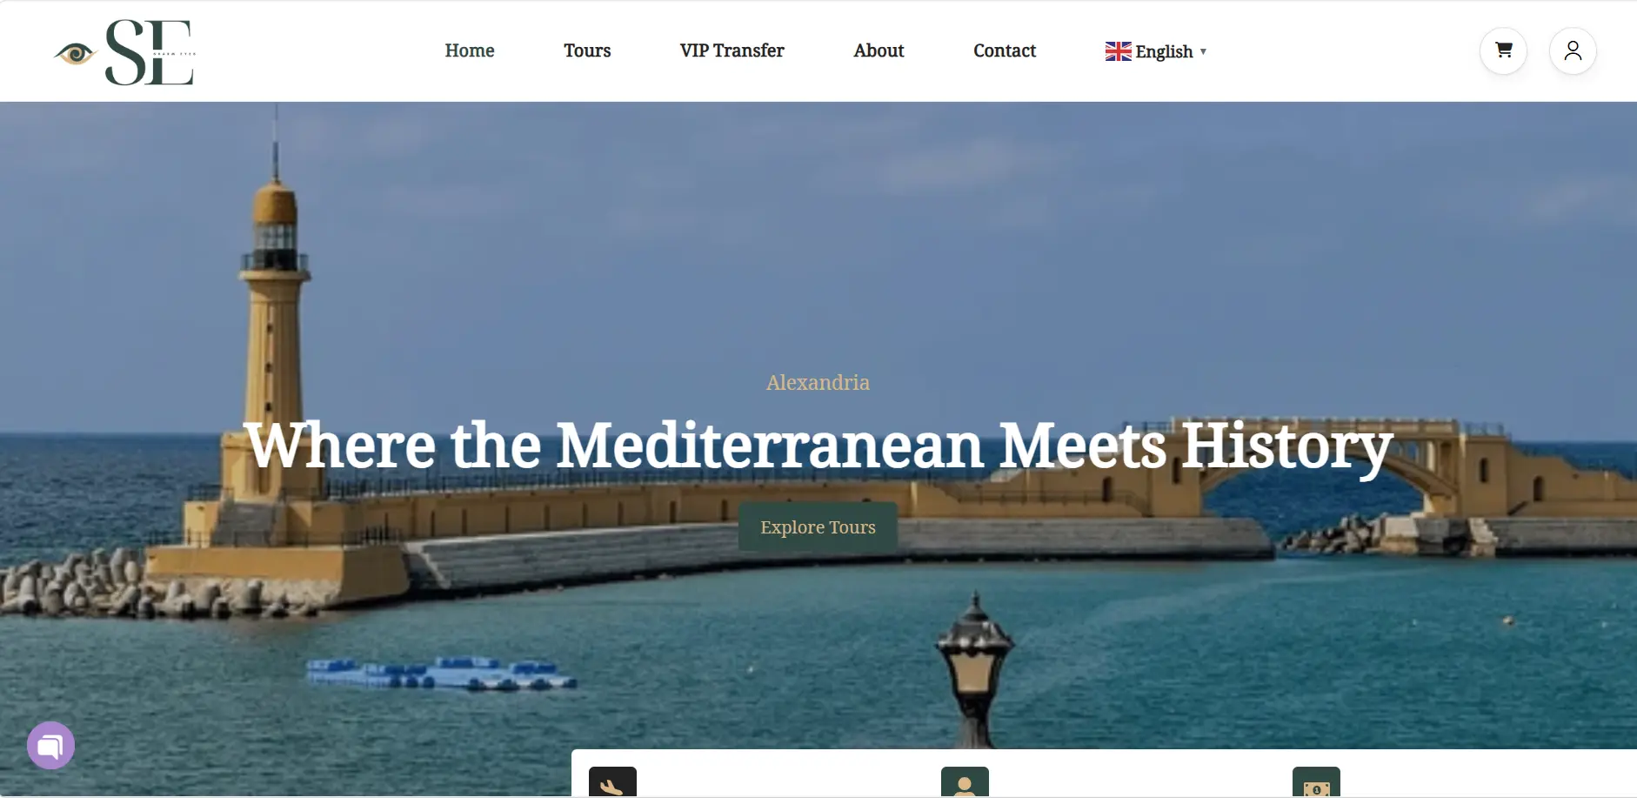1637x798 pixels.
Task: Click the user account profile icon
Action: click(1573, 50)
